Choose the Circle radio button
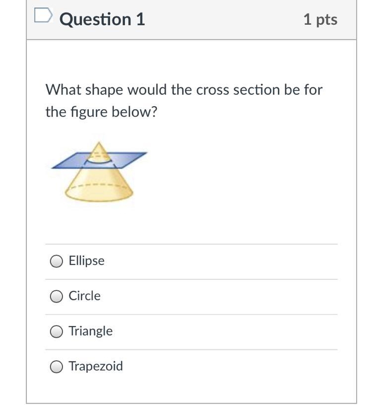The width and height of the screenshot is (383, 411). pyautogui.click(x=57, y=296)
